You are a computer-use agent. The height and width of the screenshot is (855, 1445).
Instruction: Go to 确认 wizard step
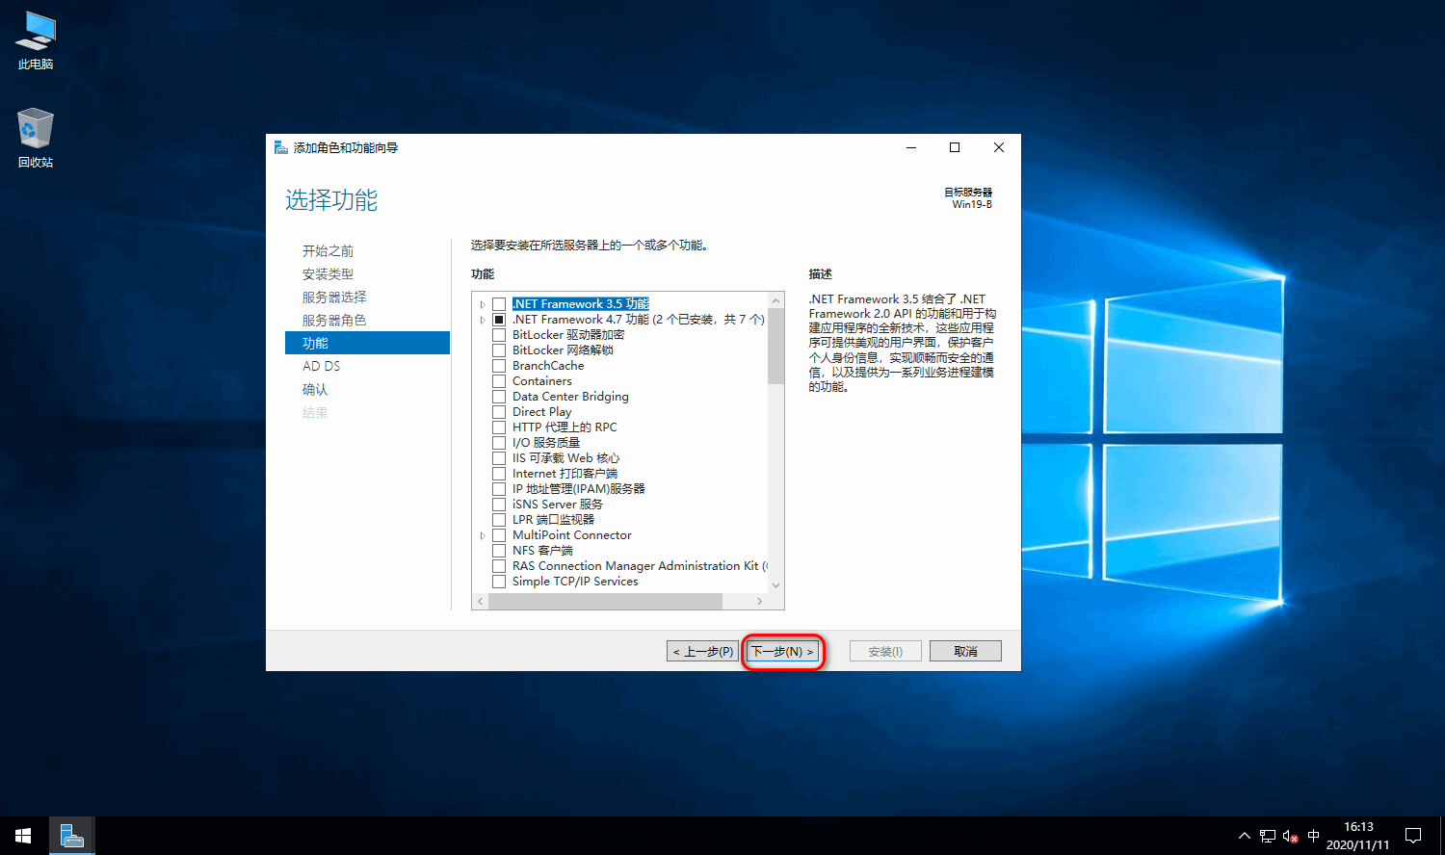[315, 389]
